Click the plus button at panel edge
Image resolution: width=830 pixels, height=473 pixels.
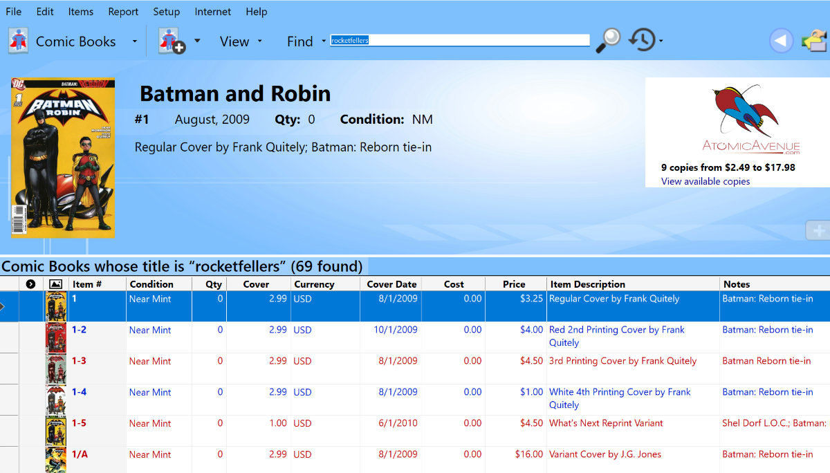coord(819,231)
